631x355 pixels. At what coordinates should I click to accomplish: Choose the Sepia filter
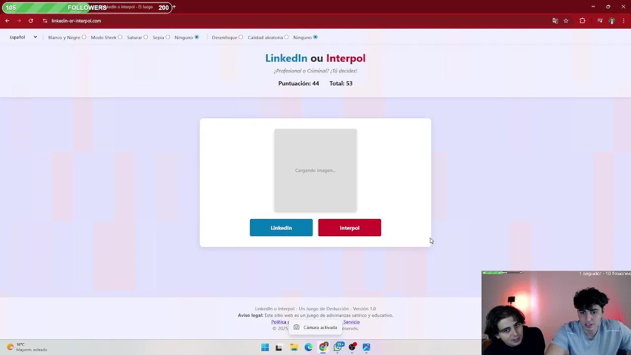click(x=168, y=37)
